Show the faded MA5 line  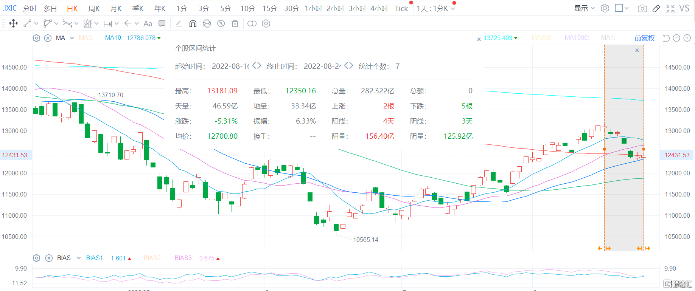pyautogui.click(x=85, y=38)
